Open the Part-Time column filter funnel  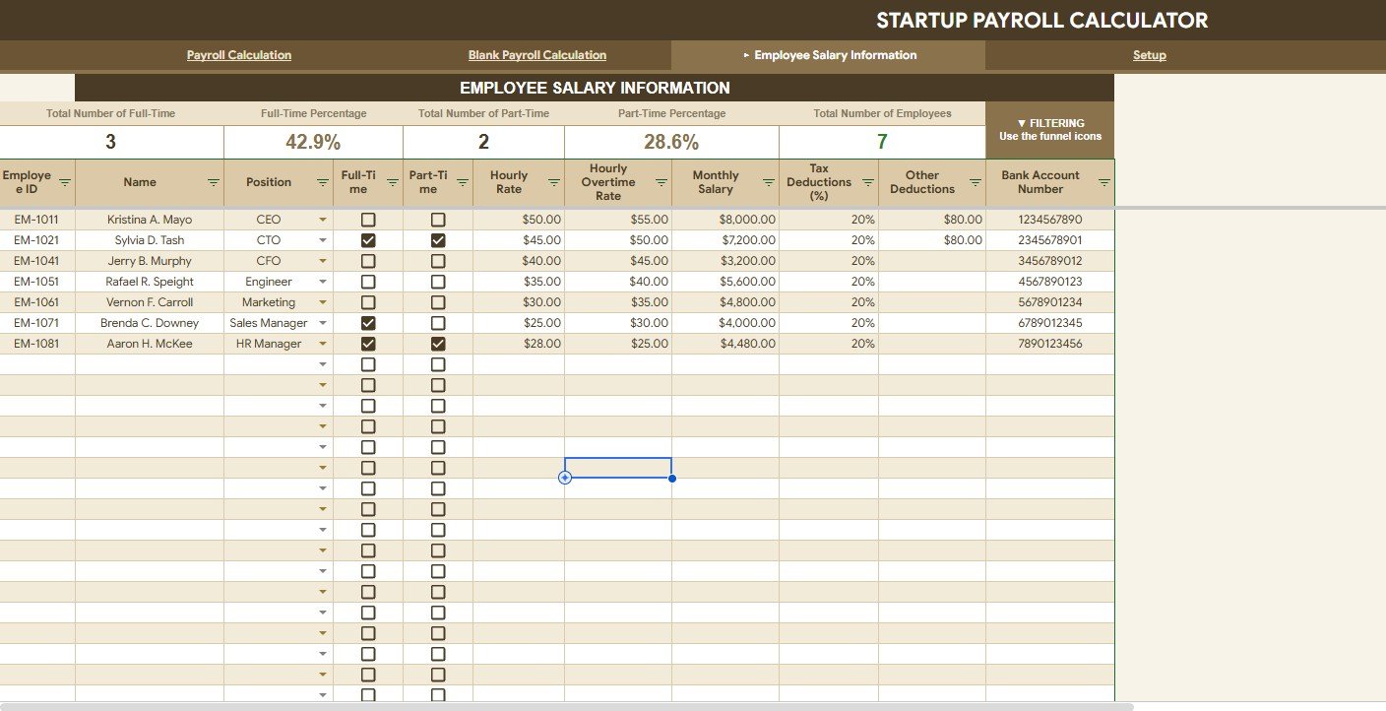click(x=462, y=183)
